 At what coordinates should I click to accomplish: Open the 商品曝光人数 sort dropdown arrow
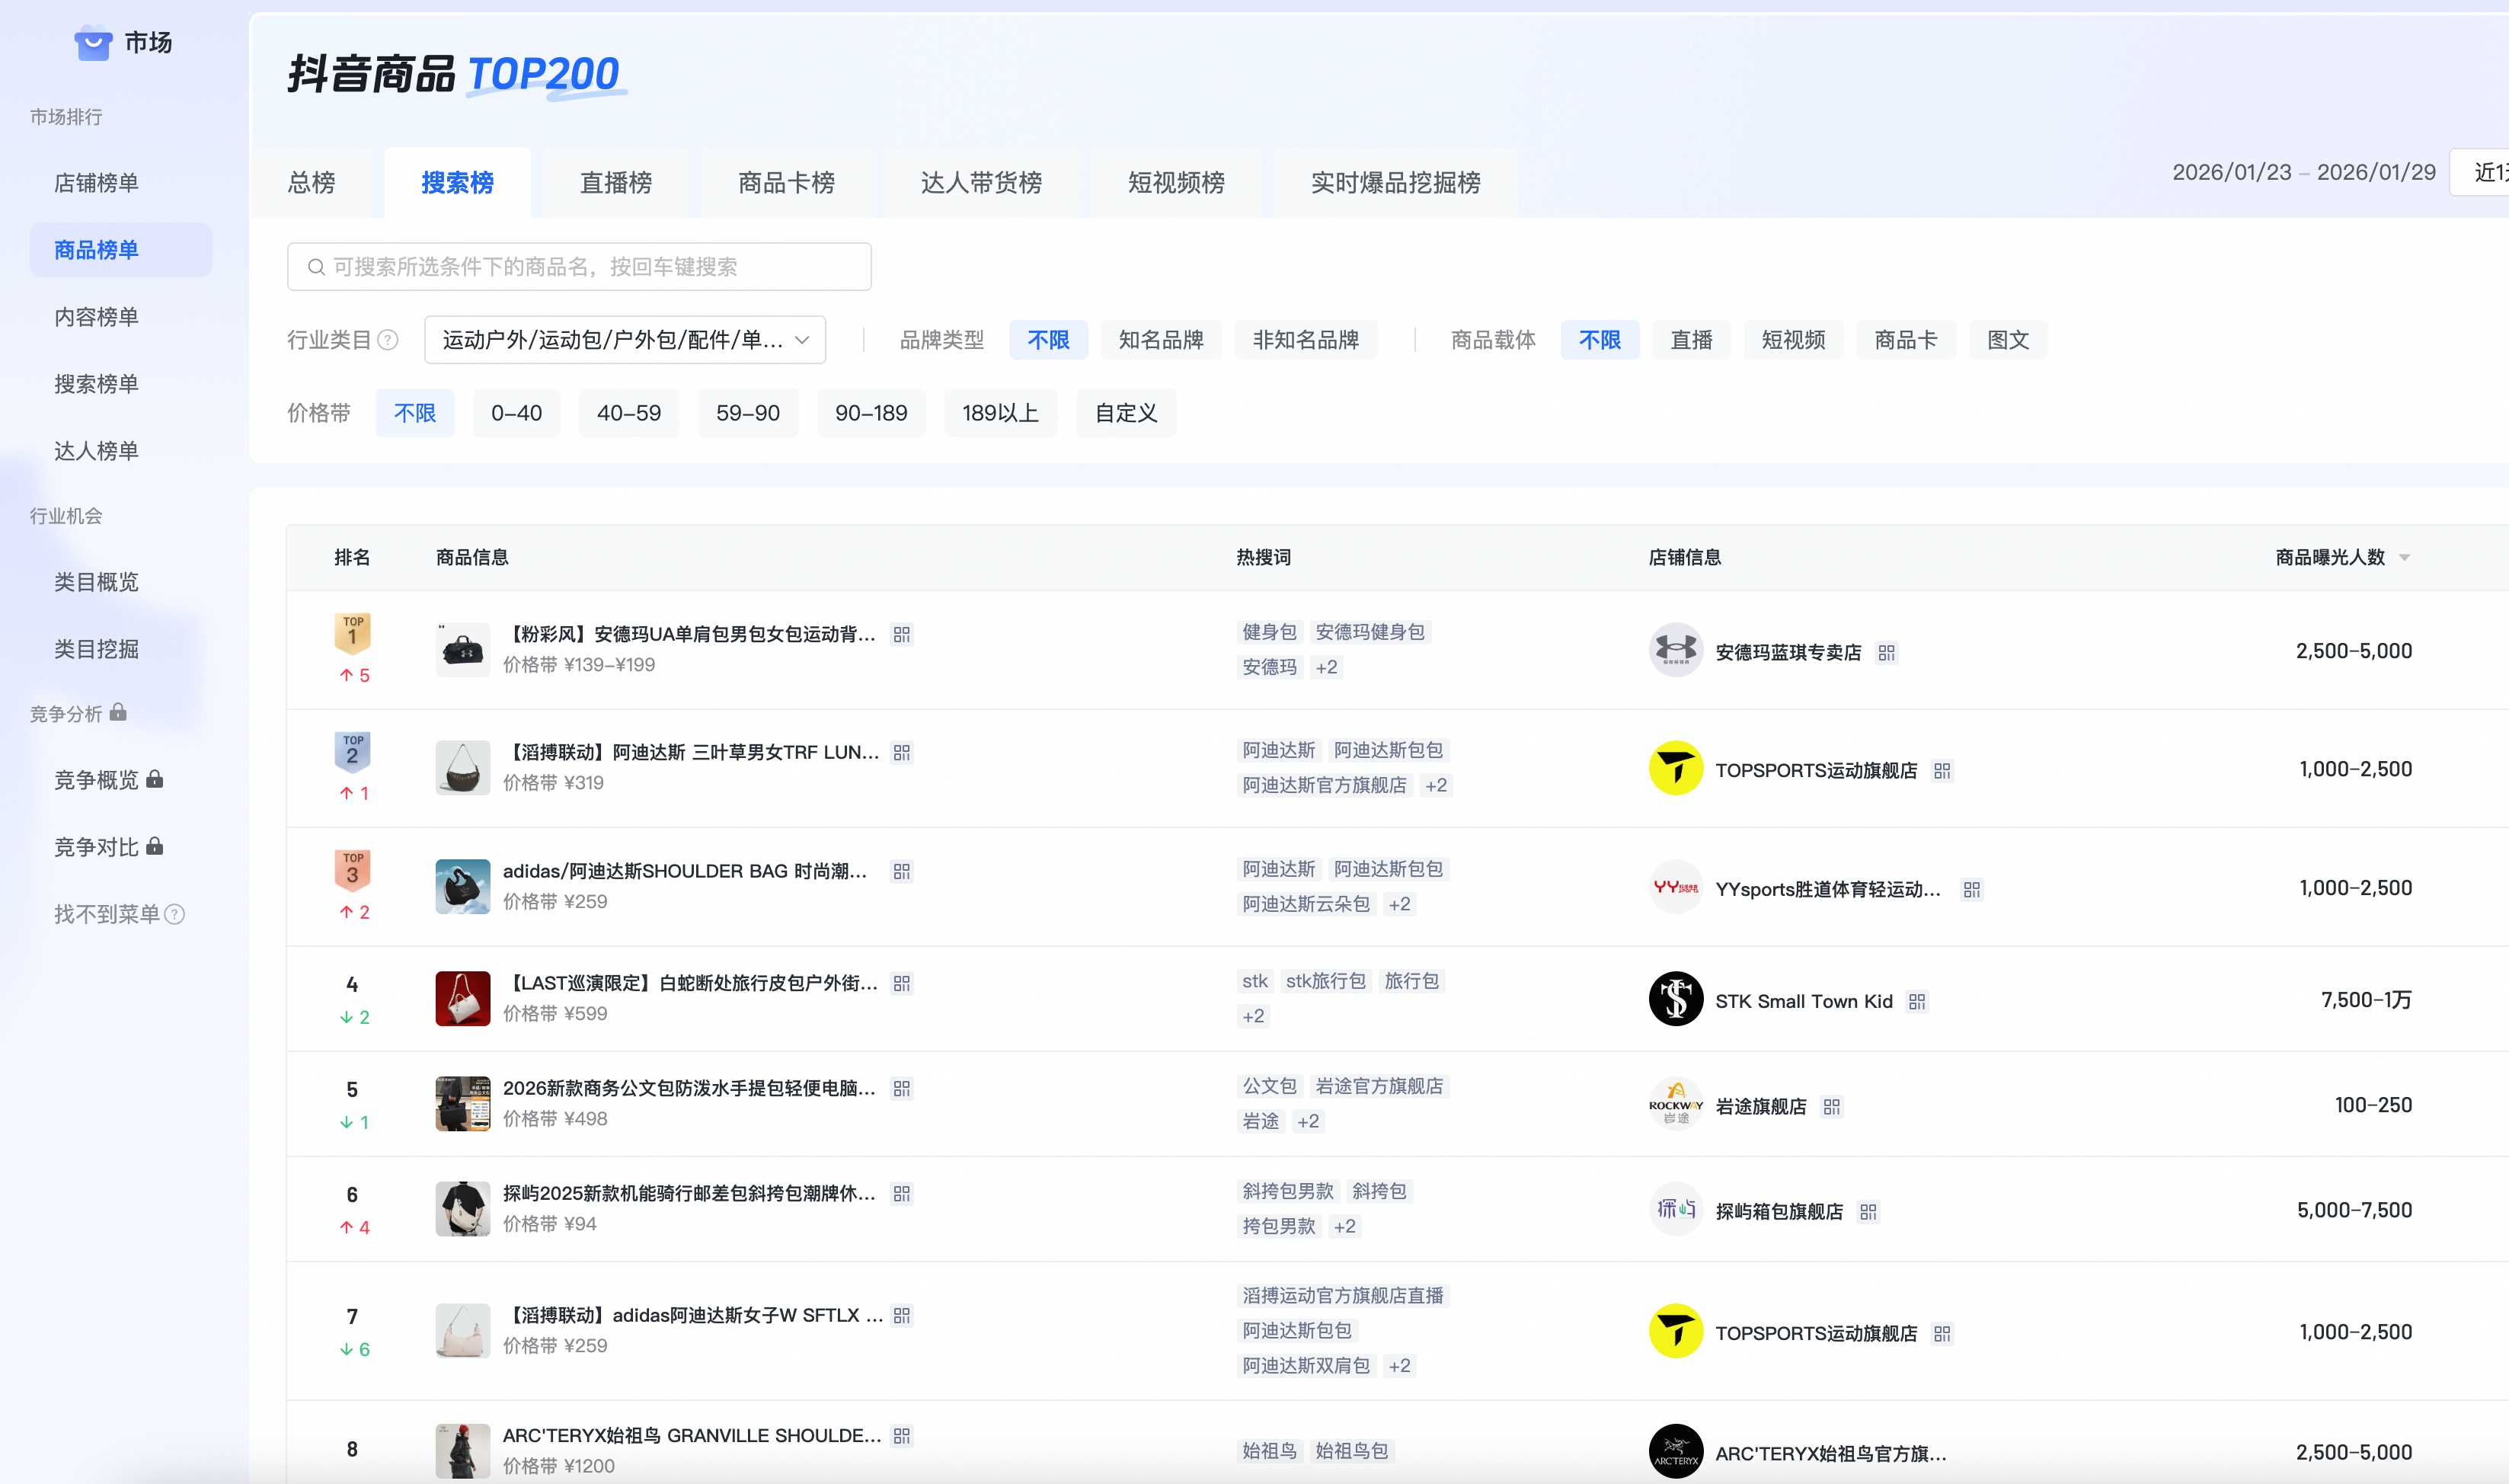tap(2403, 557)
